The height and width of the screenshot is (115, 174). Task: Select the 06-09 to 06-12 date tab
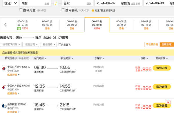coord(146,25)
